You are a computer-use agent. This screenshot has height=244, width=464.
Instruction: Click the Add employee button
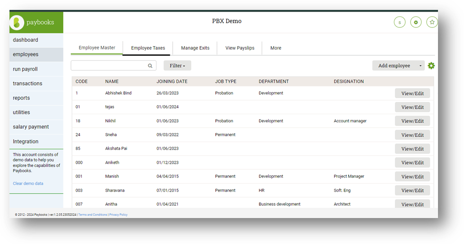coord(394,66)
